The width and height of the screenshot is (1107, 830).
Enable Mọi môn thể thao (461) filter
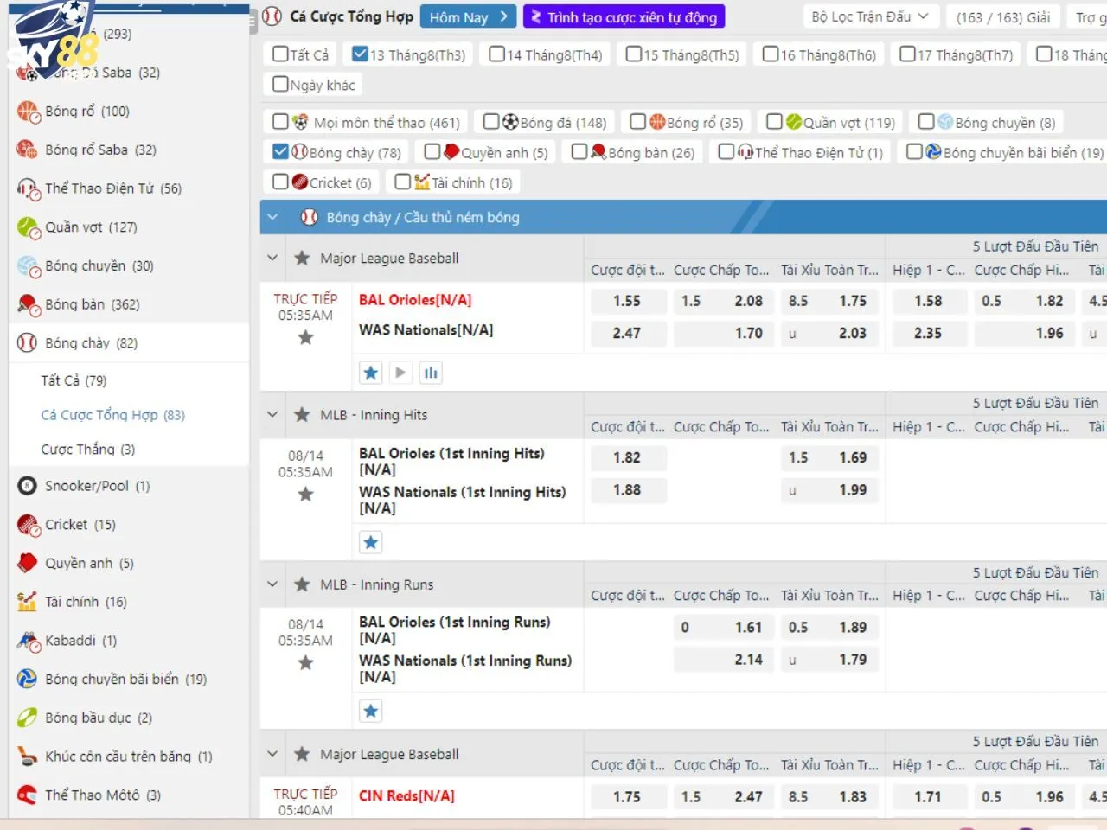pyautogui.click(x=280, y=121)
